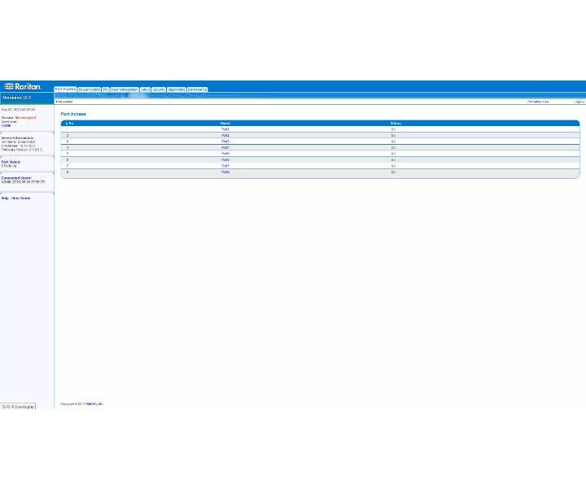The width and height of the screenshot is (586, 488).
Task: Click the red 'Not encrypted' session text
Action: [25, 118]
